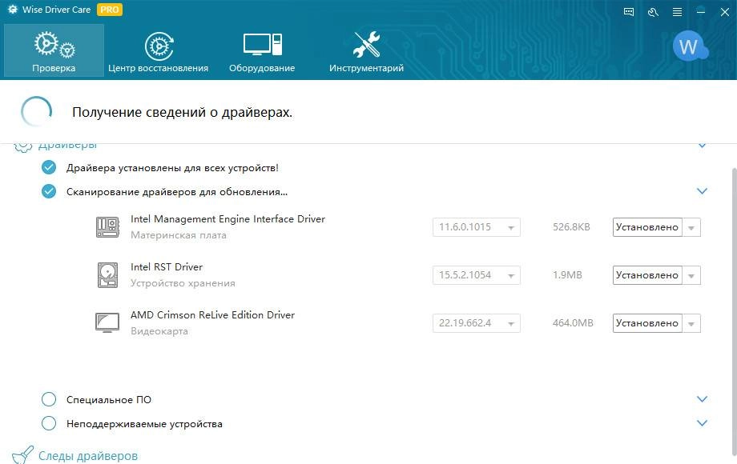Viewport: 737px width, 464px height.
Task: Click the broom icon beside Следы драйверов
Action: 22,454
